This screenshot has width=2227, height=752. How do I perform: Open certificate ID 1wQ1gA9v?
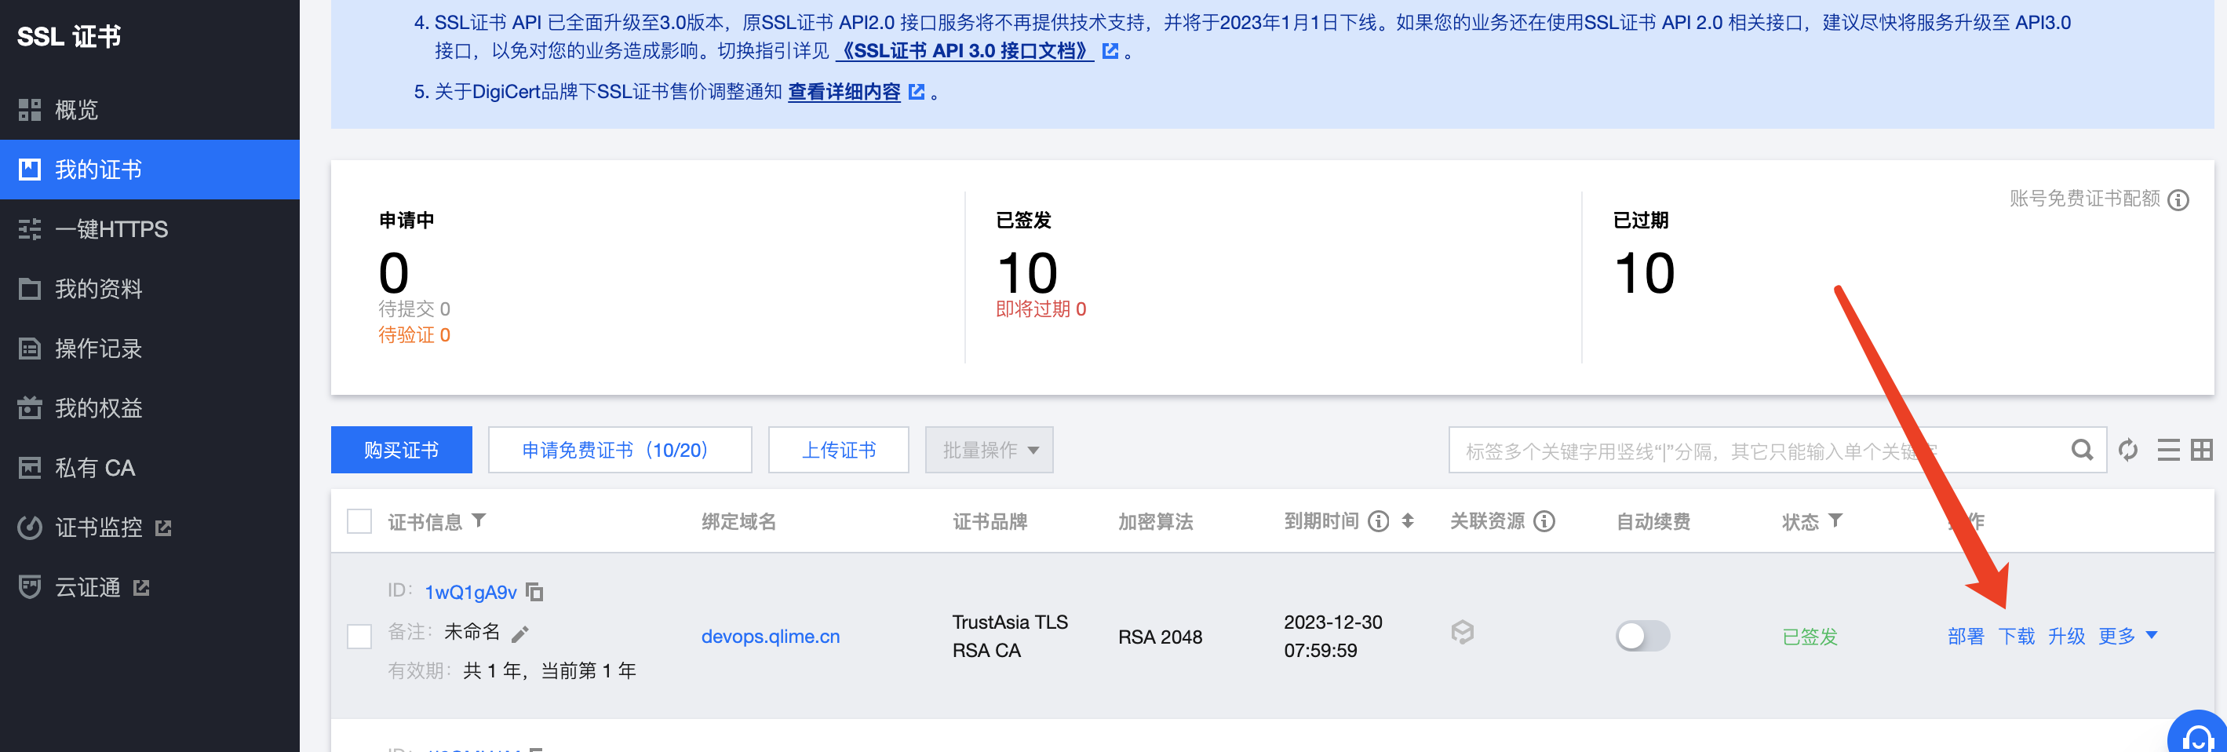(x=470, y=592)
